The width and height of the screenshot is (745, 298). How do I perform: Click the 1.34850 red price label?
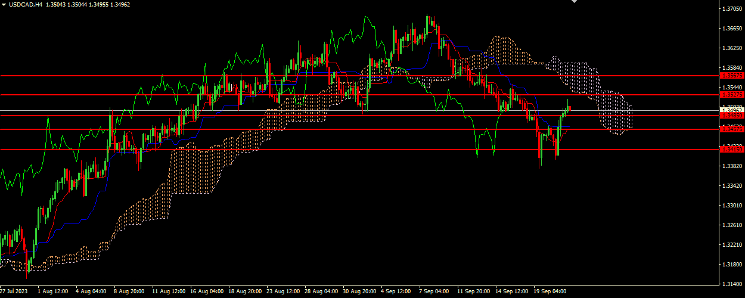tap(731, 116)
